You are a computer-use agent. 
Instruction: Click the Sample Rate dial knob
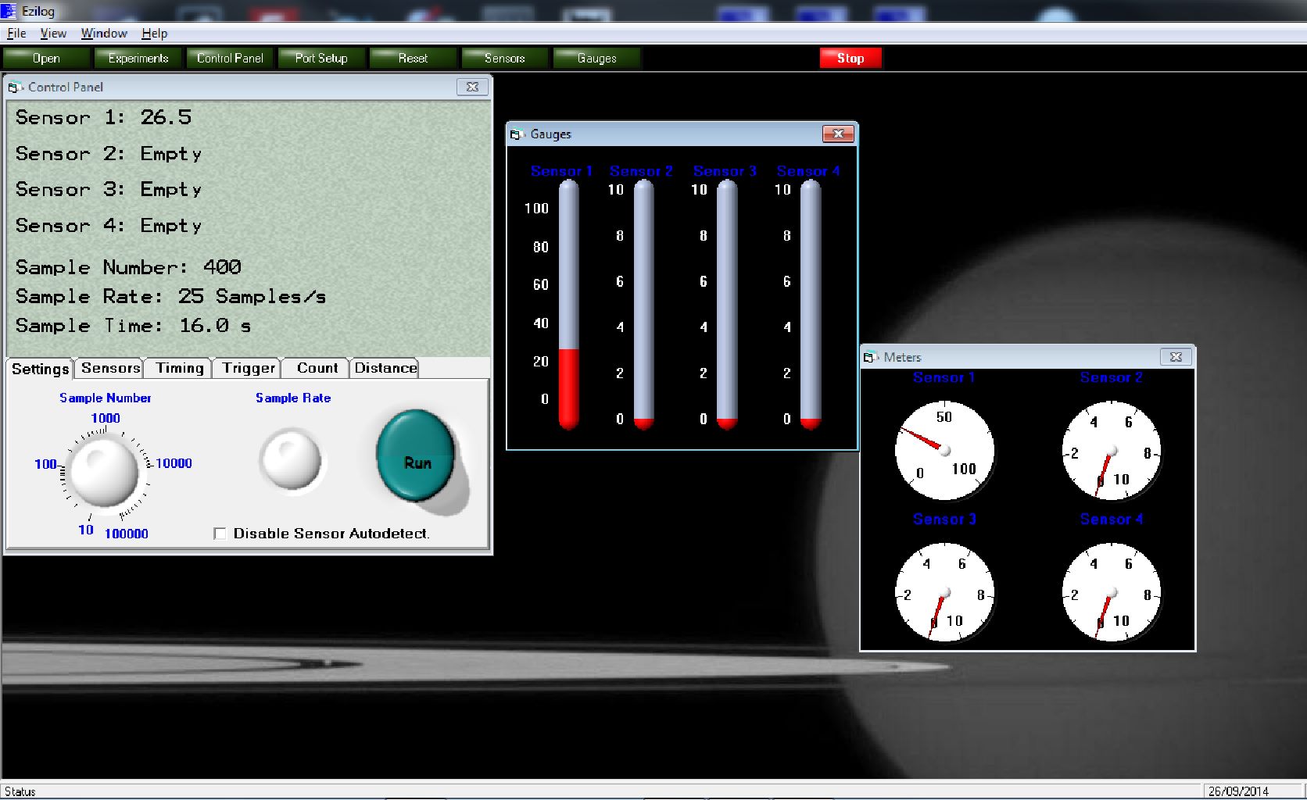tap(291, 460)
